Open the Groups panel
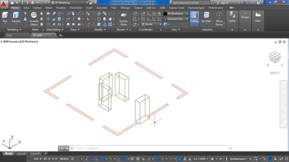The height and width of the screenshot is (162, 289). point(245,15)
